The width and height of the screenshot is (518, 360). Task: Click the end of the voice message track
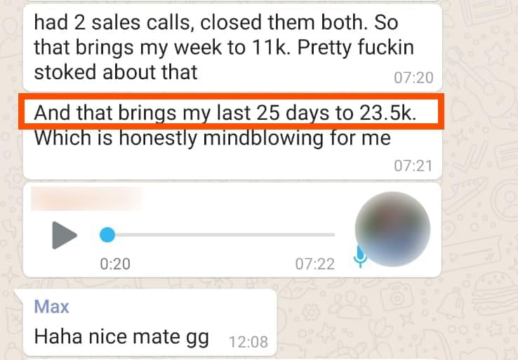[x=333, y=235]
